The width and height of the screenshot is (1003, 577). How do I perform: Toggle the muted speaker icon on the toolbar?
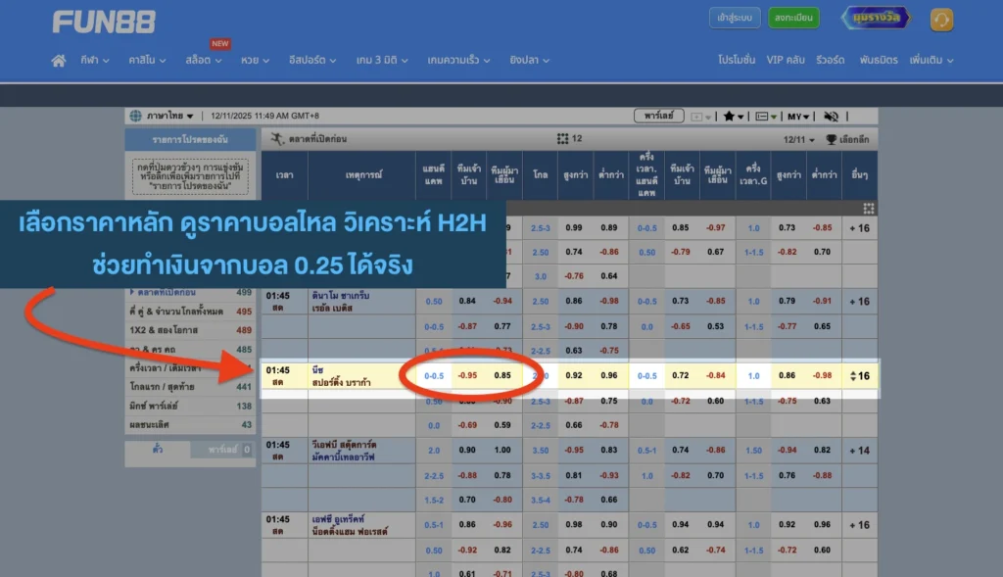tap(831, 116)
